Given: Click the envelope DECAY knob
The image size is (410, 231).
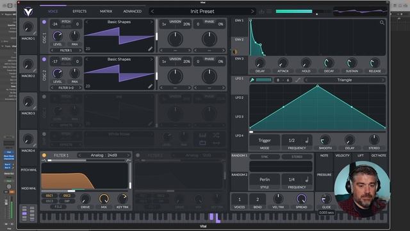Looking at the screenshot, I should (x=329, y=63).
